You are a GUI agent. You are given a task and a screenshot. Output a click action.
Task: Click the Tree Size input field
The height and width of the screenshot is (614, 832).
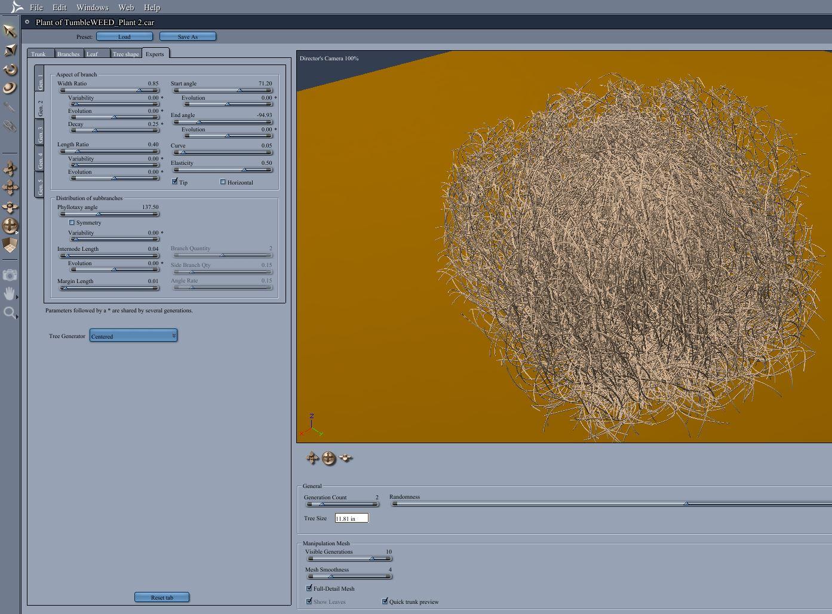(352, 518)
